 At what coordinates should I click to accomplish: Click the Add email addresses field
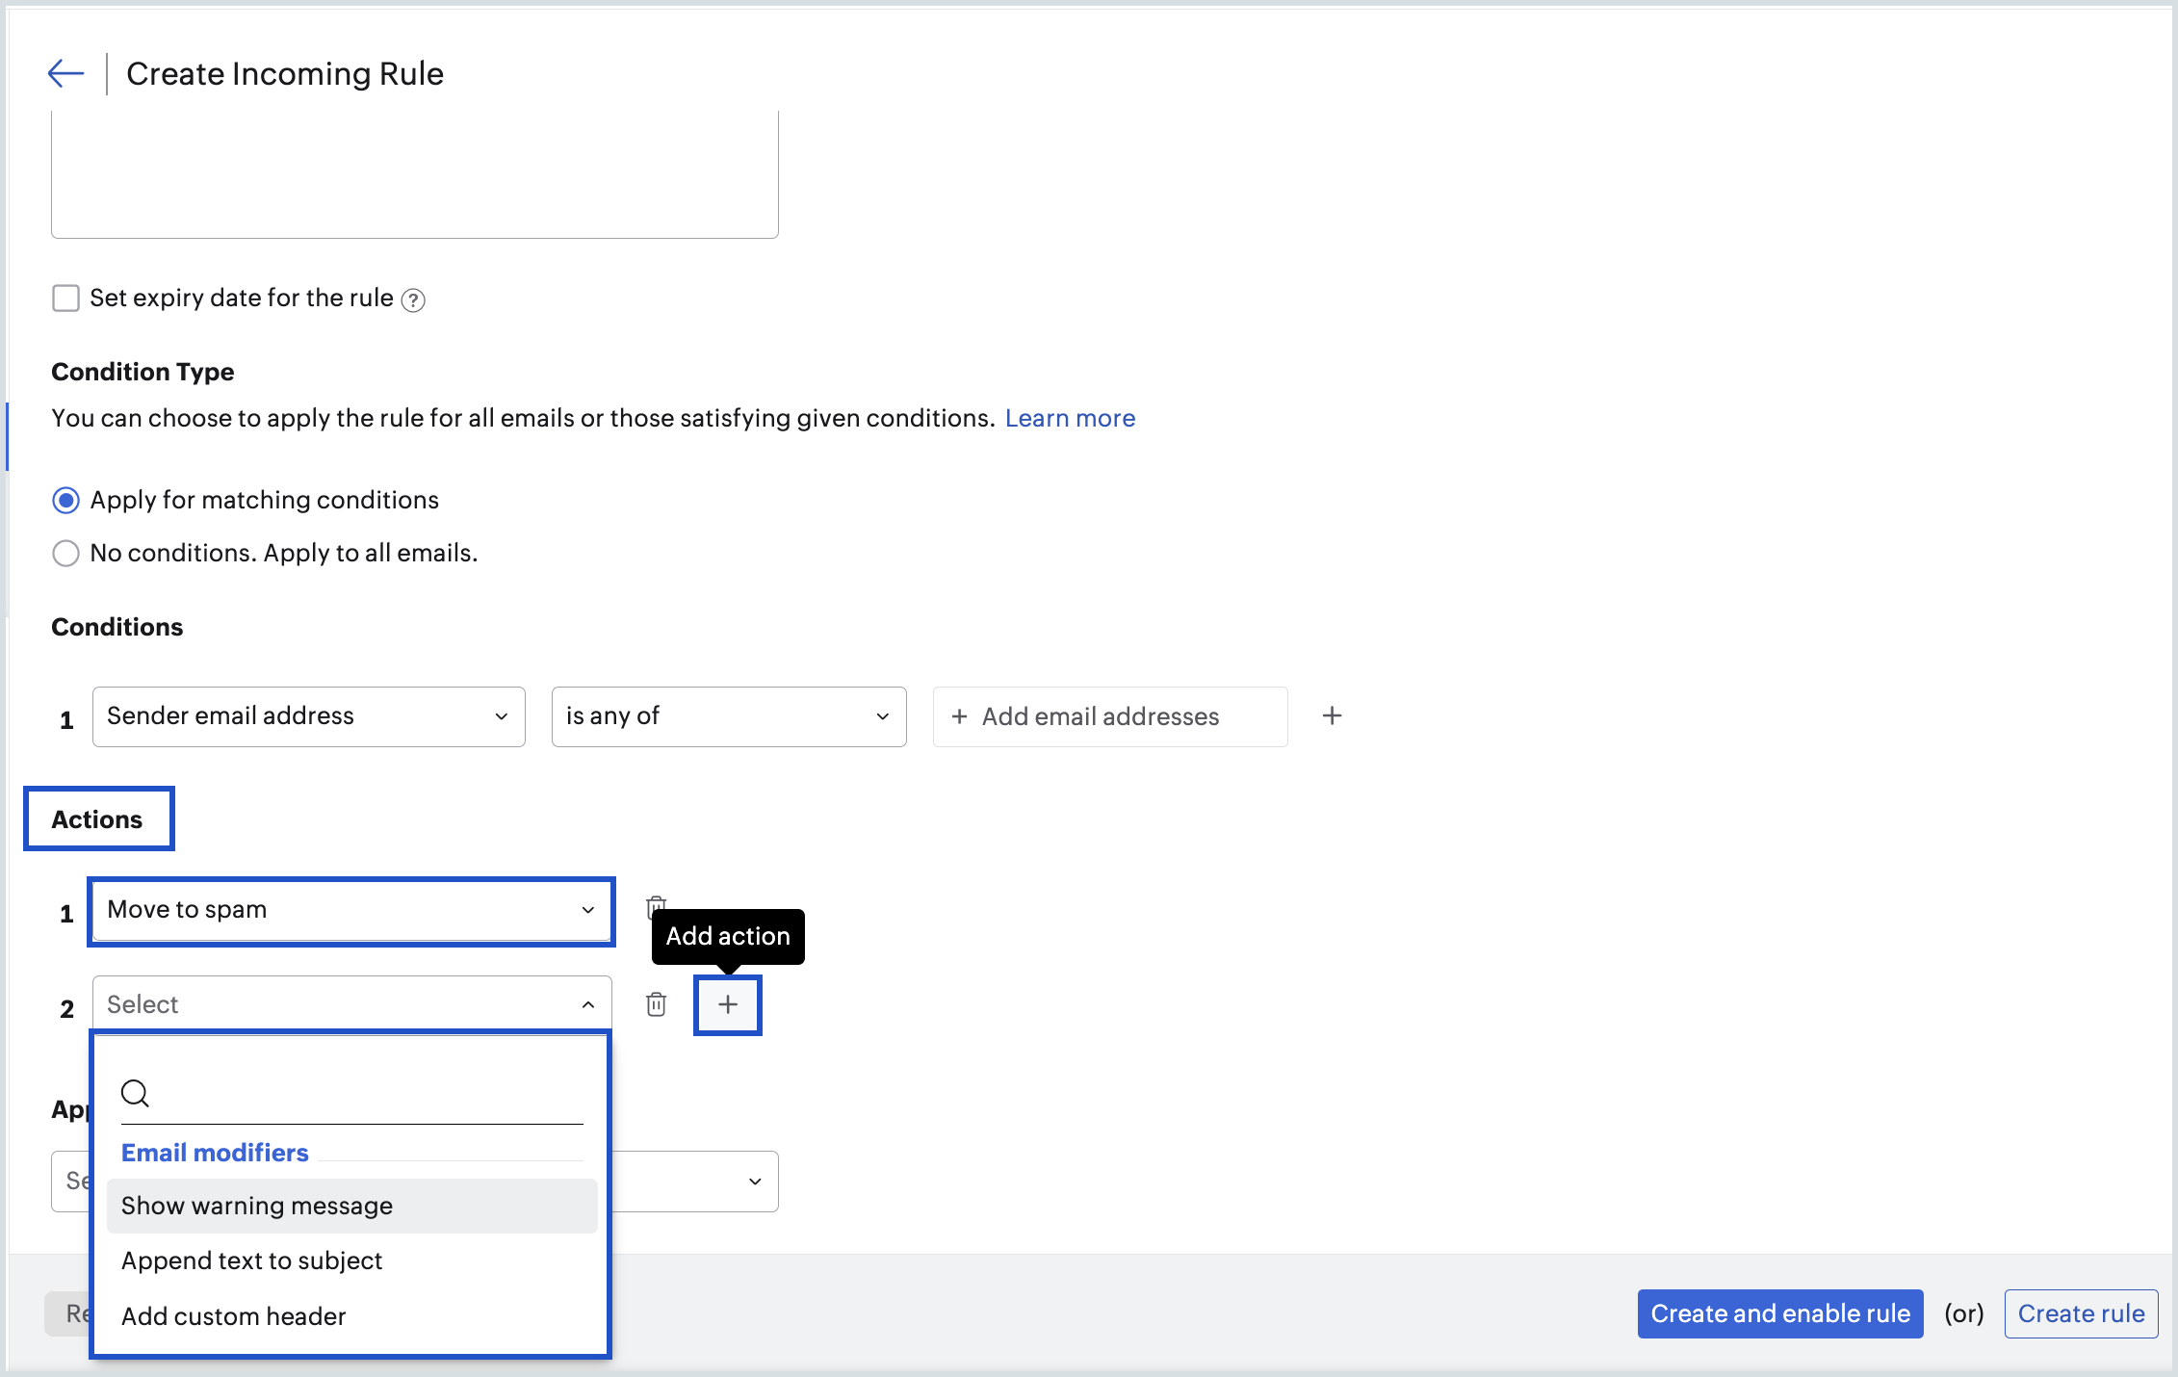coord(1109,715)
